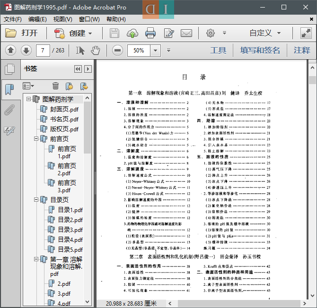
Task: Open the quick tools dropdown next to gear
Action: pos(224,33)
